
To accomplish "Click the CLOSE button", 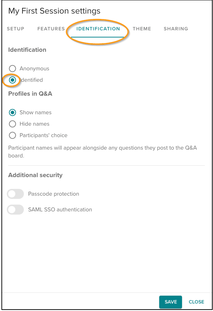I will (x=196, y=302).
